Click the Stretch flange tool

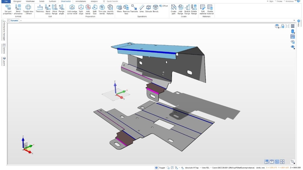tap(187, 9)
